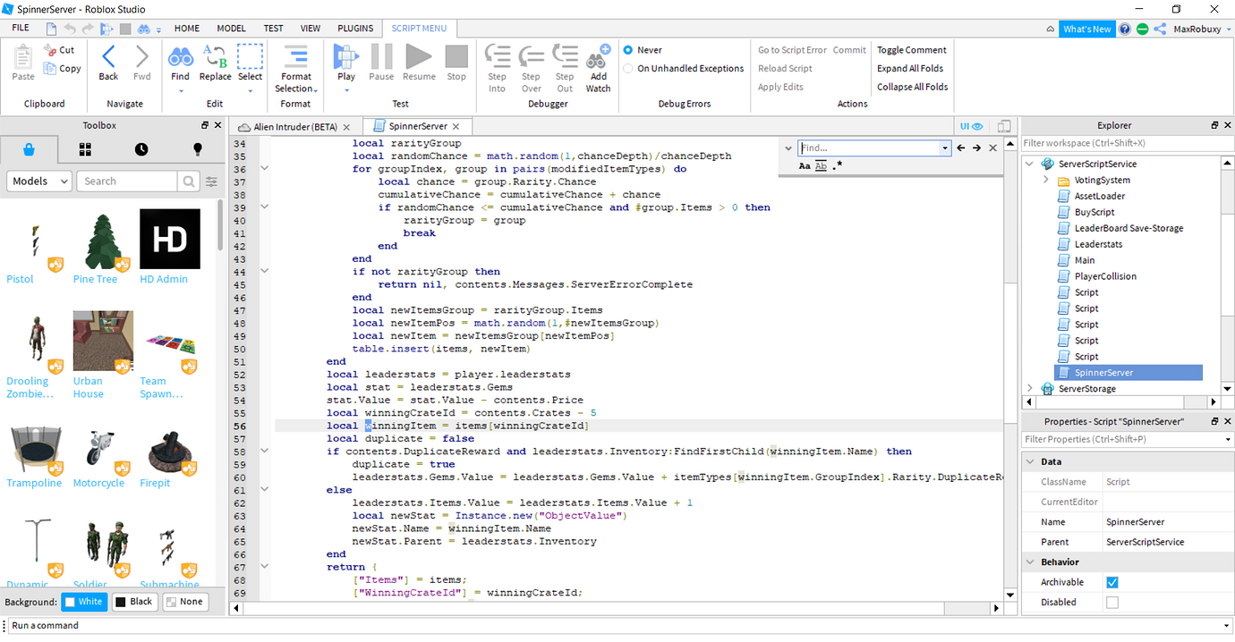Screen dimensions: 1235x642
Task: Switch to the MODEL ribbon tab
Action: (x=231, y=29)
